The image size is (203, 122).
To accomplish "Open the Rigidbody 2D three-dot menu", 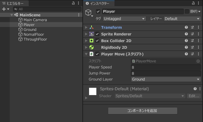I will [198, 47].
